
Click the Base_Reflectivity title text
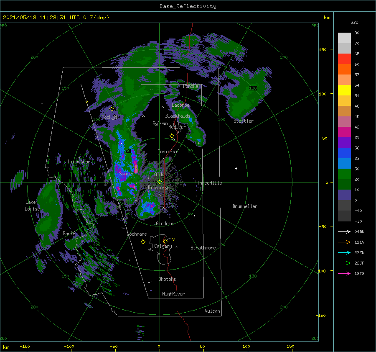tap(188, 6)
